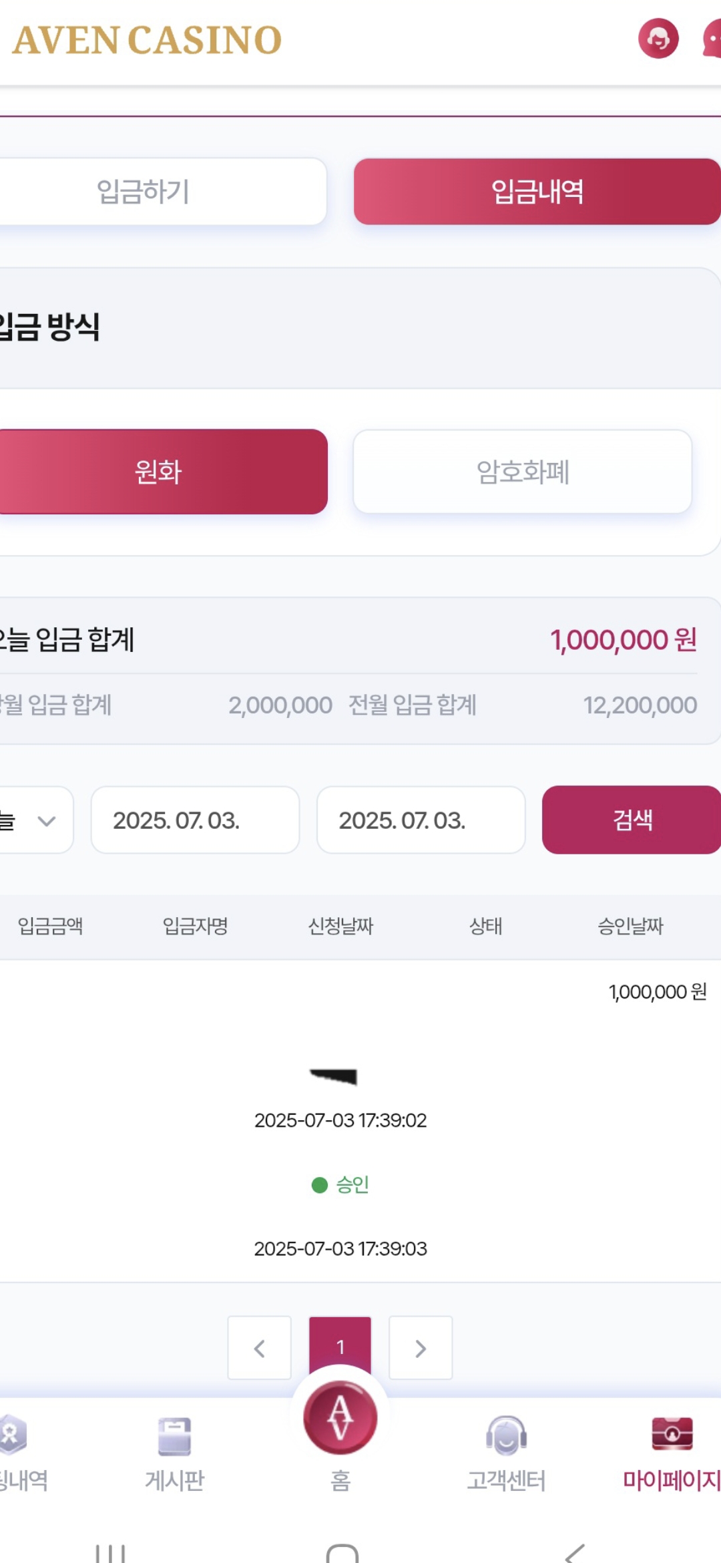Viewport: 721px width, 1563px height.
Task: Open the end date field 2025. 07. 03.
Action: [421, 820]
